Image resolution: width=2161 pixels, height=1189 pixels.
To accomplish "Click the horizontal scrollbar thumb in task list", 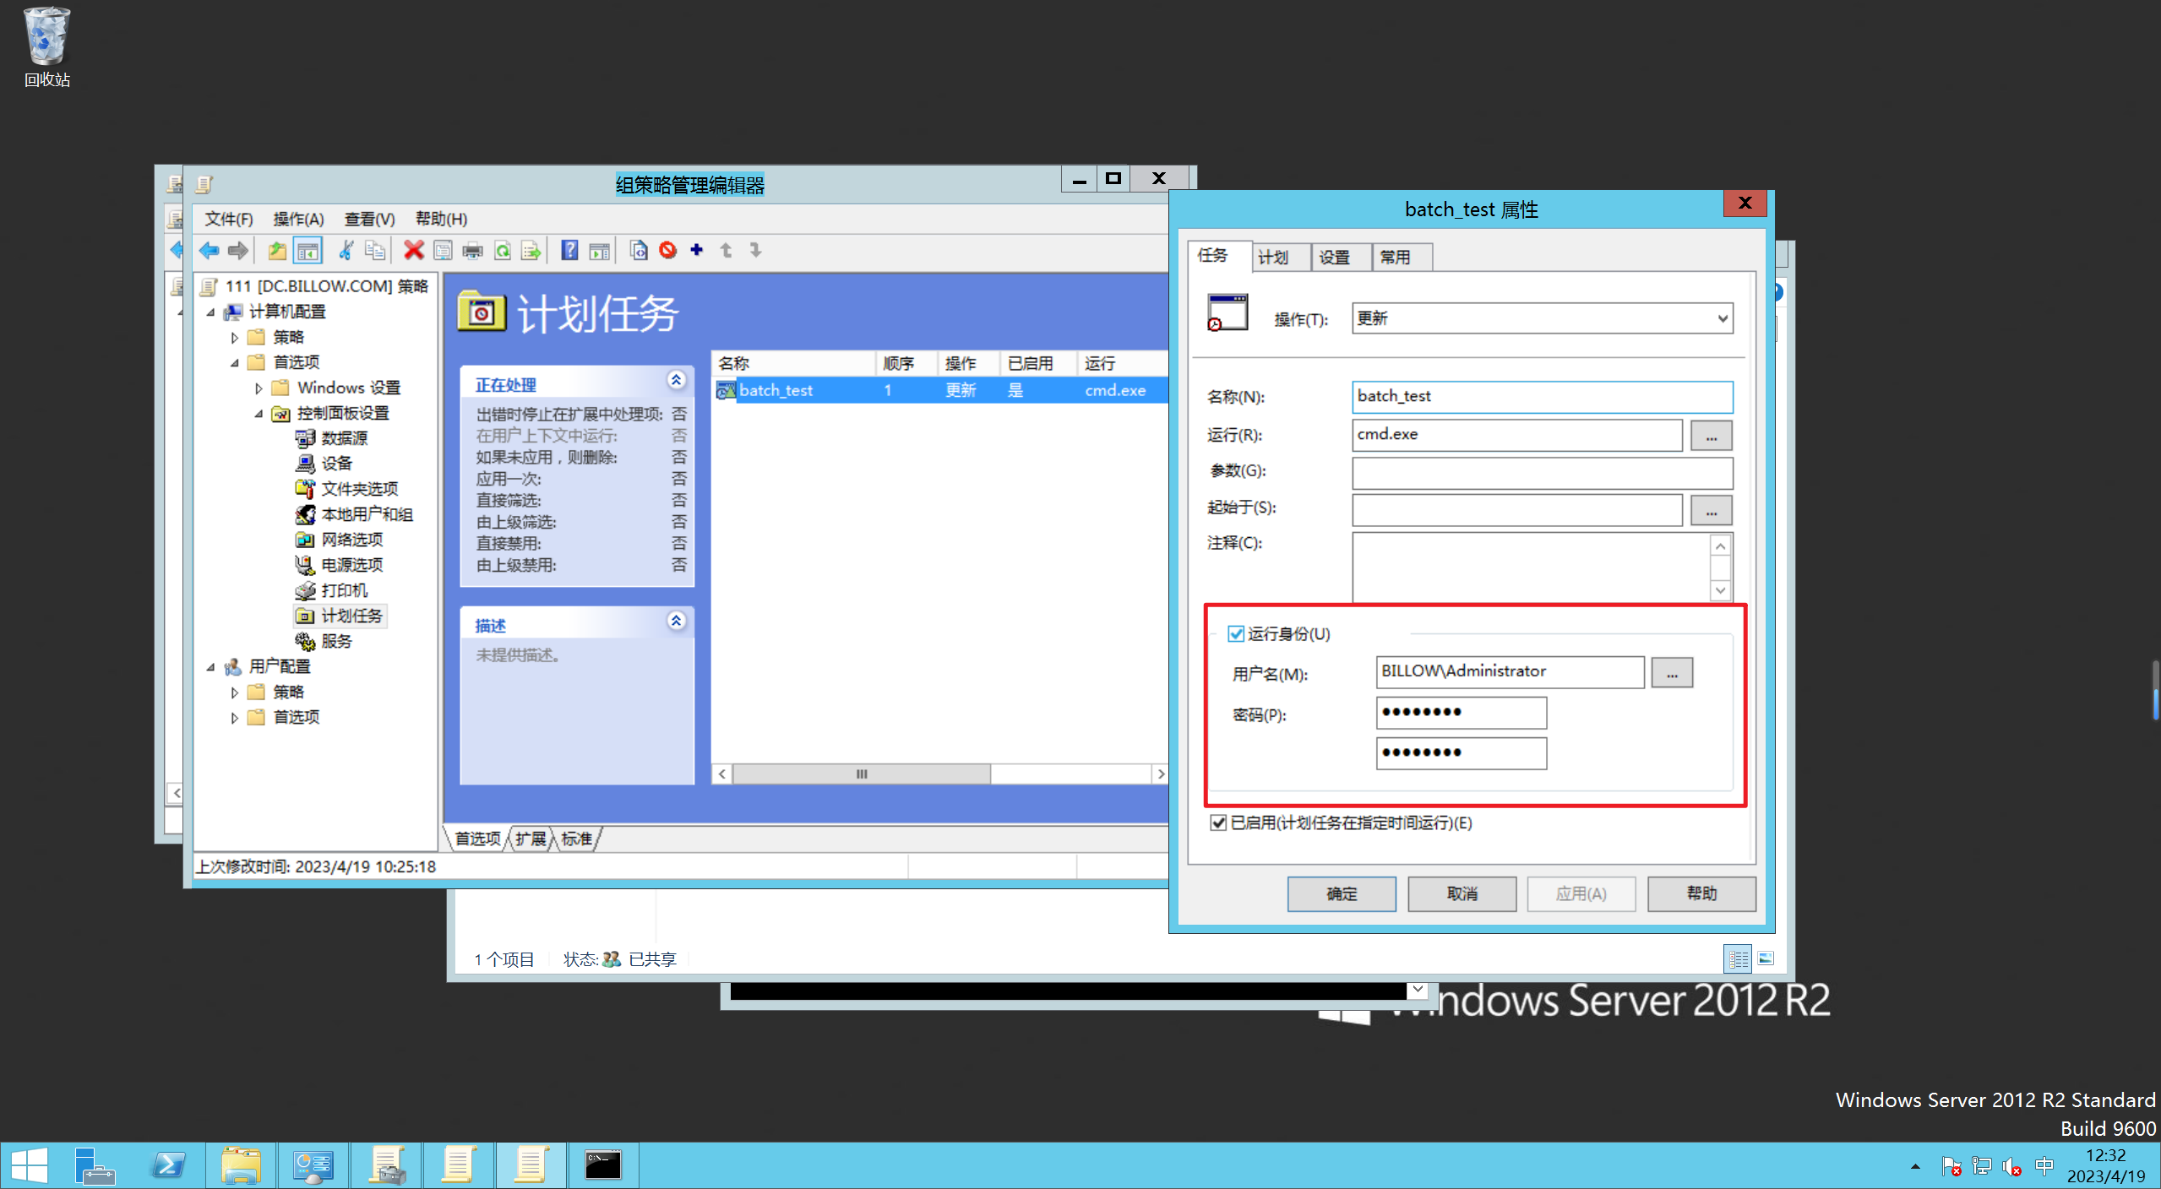I will pos(862,774).
